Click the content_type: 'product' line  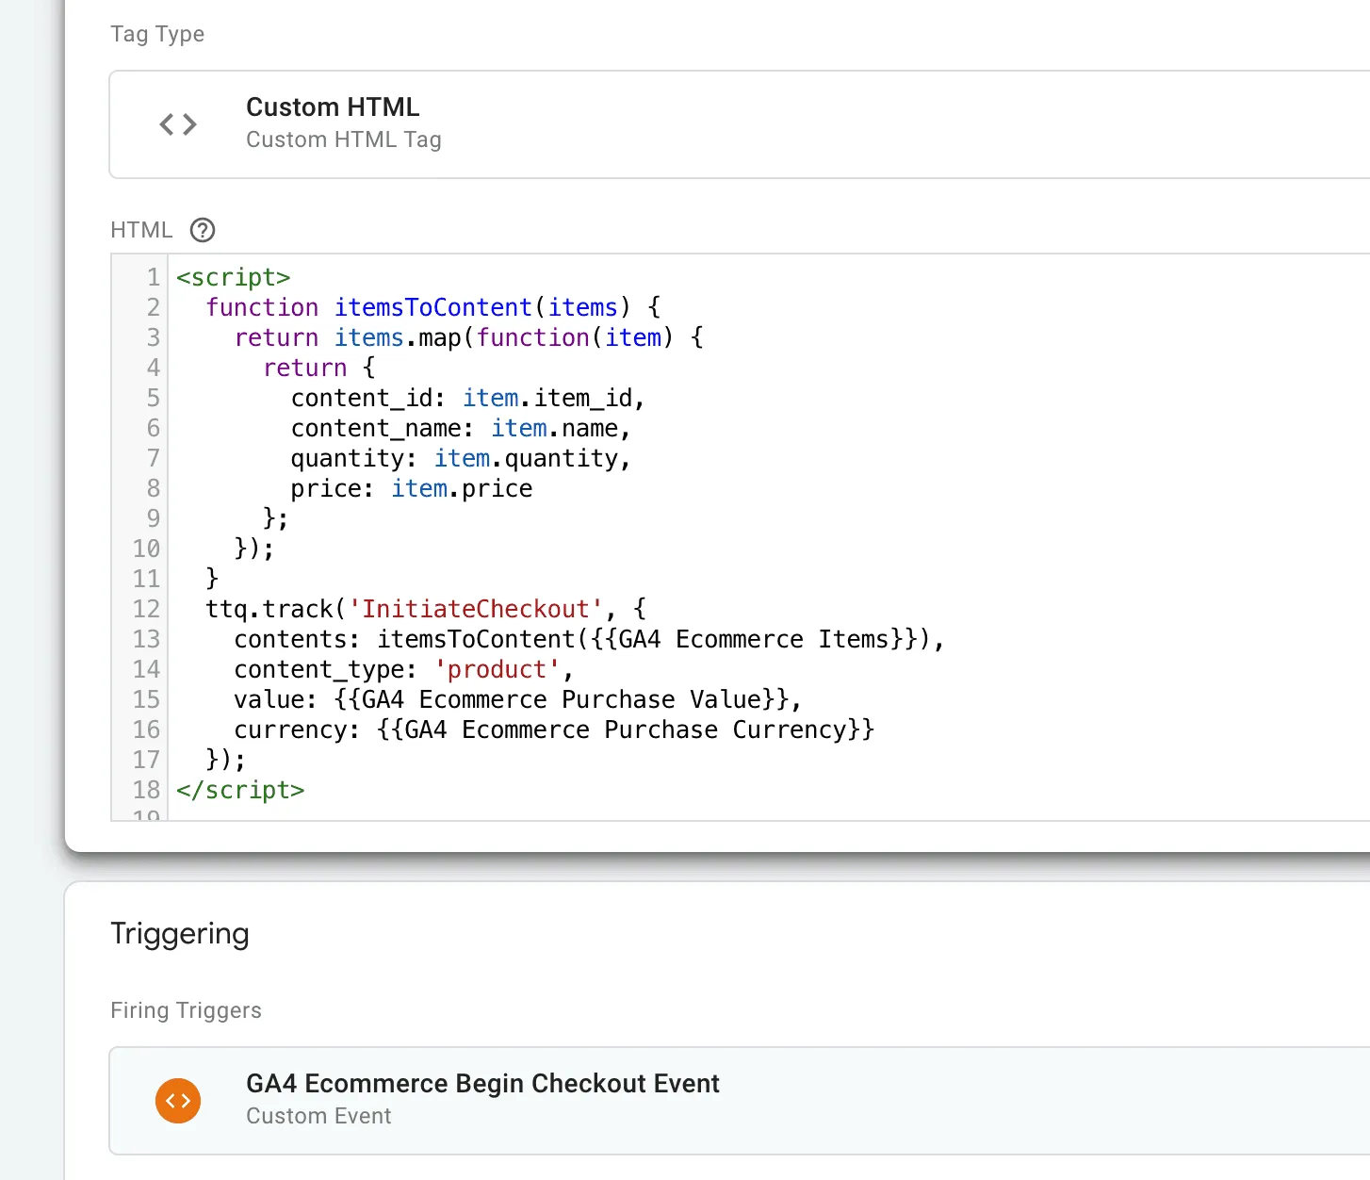404,669
